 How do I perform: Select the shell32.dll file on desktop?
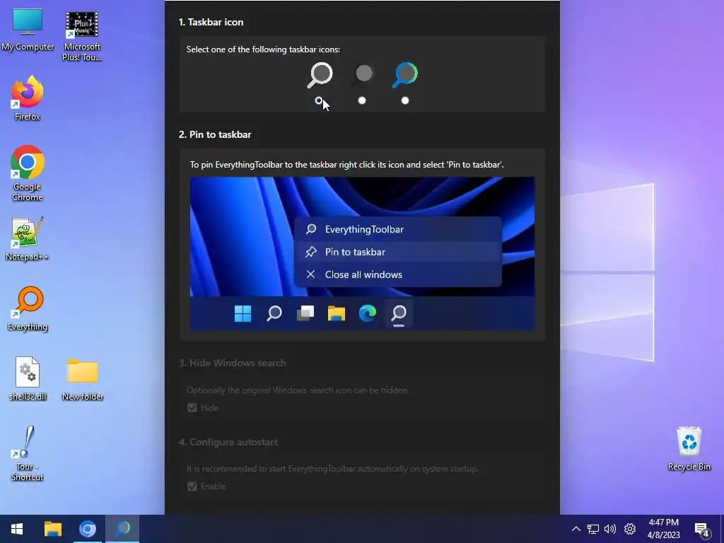28,379
